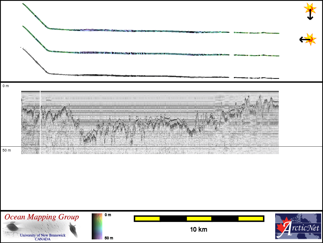
Task: Click the 50 m depth label left of the profile
Action: pyautogui.click(x=7, y=150)
